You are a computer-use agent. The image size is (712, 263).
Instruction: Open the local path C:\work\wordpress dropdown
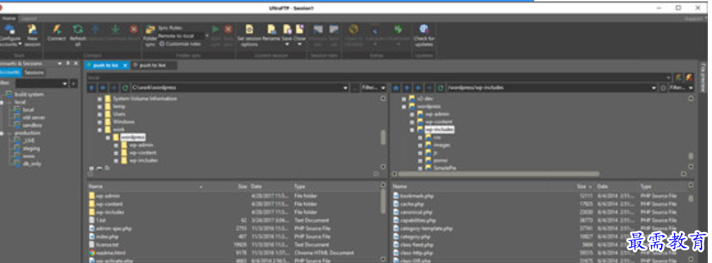coord(345,87)
